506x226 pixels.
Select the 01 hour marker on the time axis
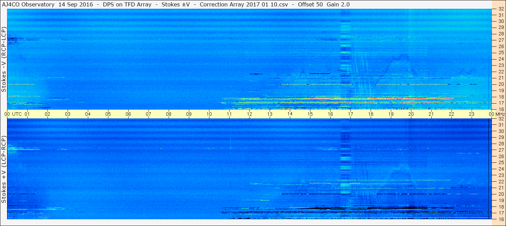(x=27, y=114)
